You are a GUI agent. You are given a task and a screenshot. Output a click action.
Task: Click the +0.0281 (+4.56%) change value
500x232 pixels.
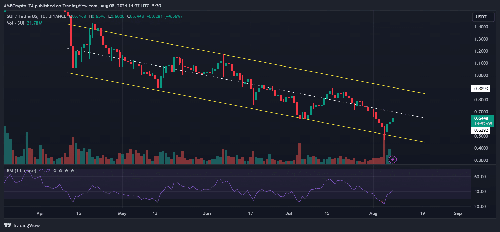[164, 16]
